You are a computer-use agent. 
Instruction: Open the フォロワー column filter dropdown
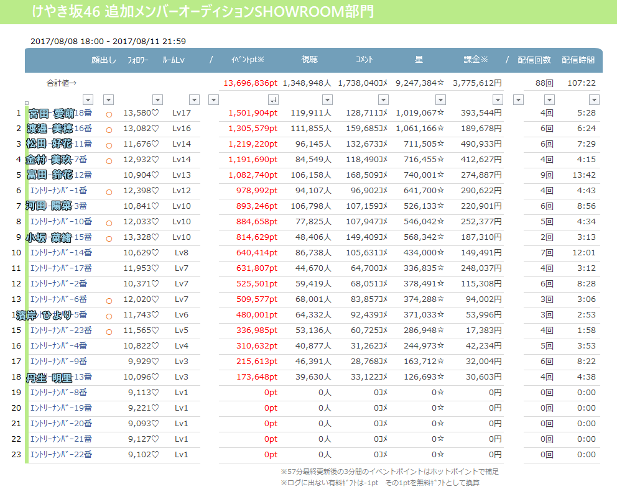[x=158, y=100]
